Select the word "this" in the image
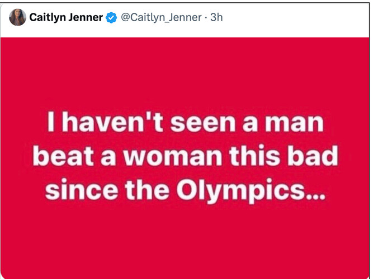Screen dimensions: 378x279 tap(254, 156)
